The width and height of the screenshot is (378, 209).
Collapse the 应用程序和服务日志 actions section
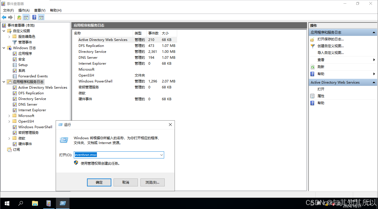[374, 32]
